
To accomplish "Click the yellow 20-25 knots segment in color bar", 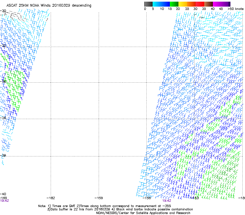I will 183,4.
